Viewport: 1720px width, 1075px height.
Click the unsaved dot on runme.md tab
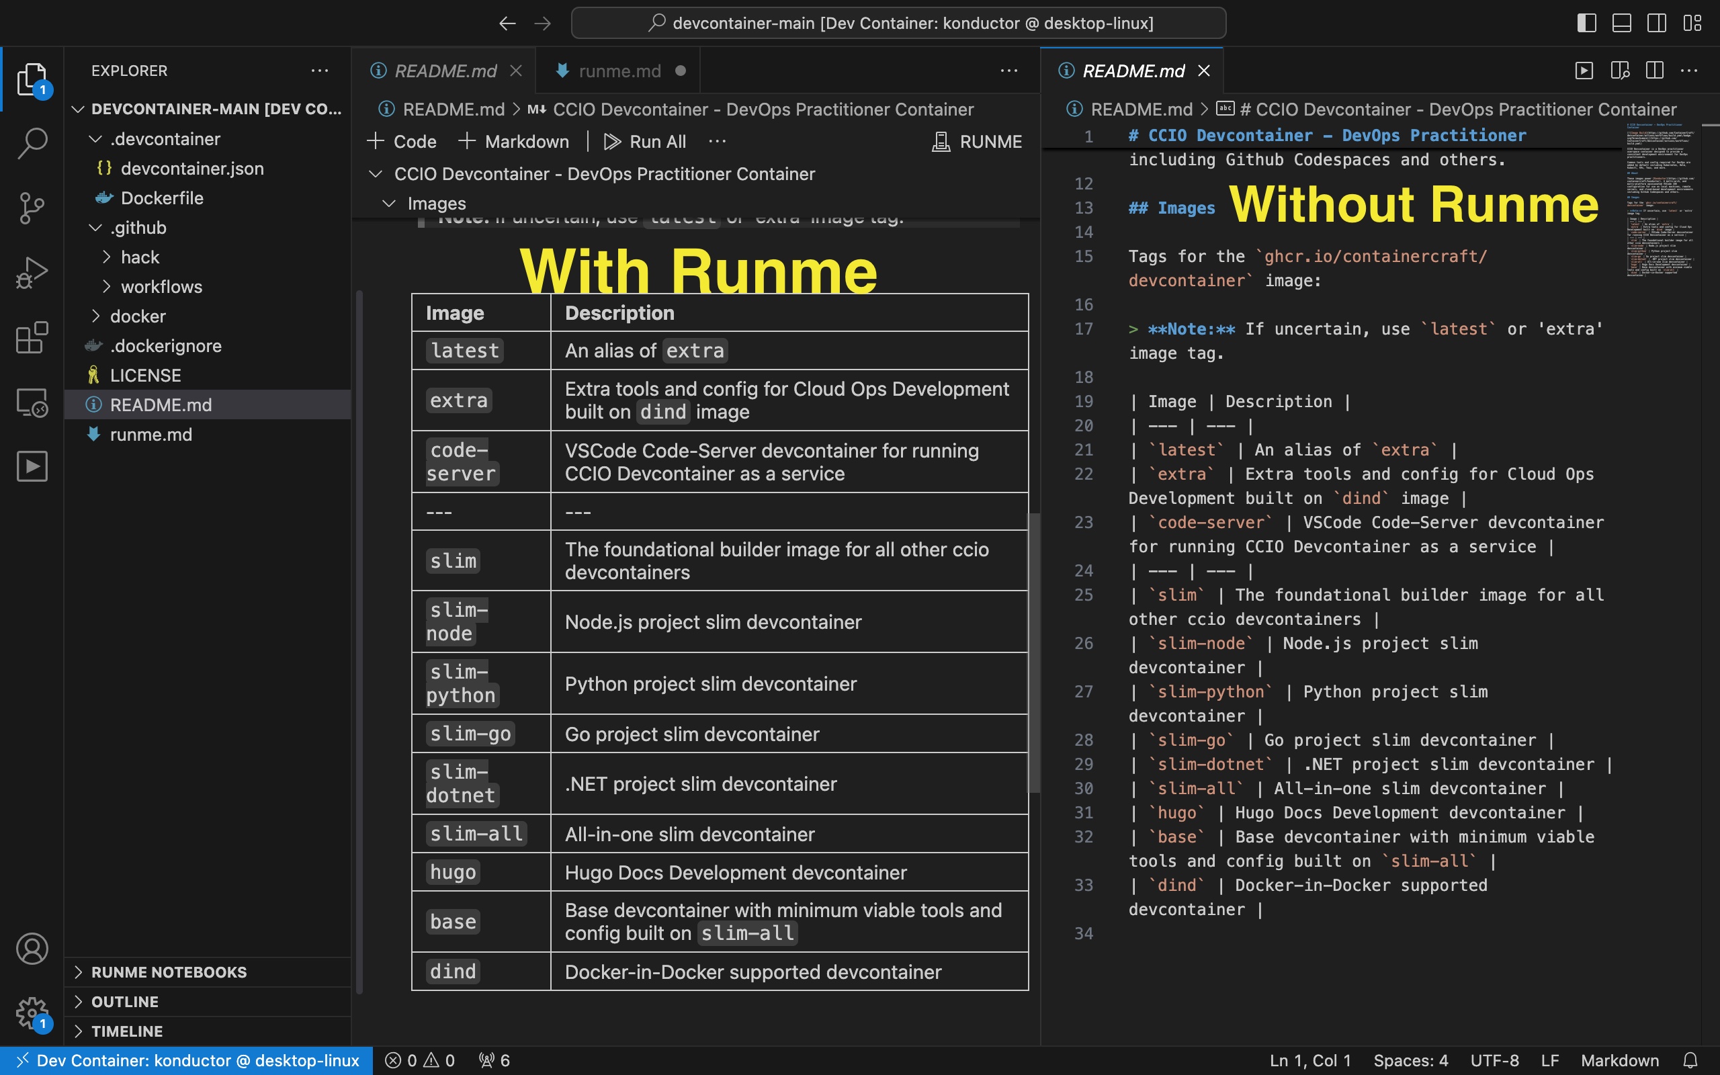(x=680, y=71)
